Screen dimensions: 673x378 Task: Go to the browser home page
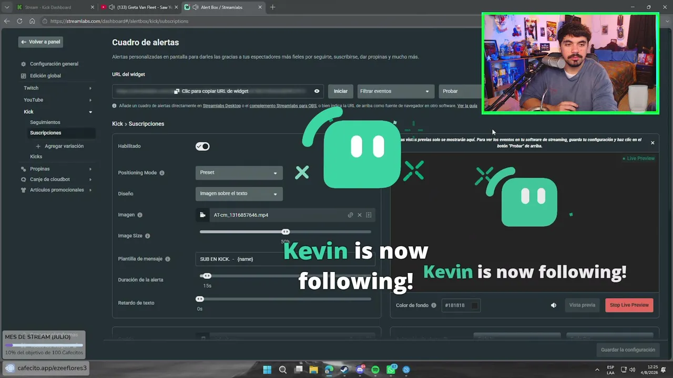(32, 21)
